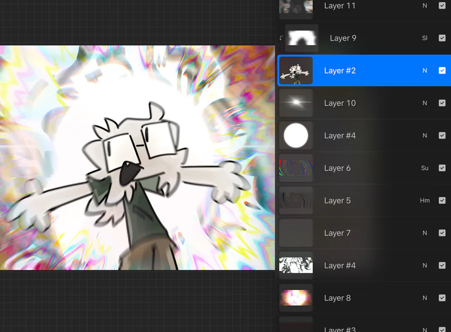451x332 pixels.
Task: Tap the black-and-white marbled Layer #4 thumbnail
Action: (x=296, y=265)
